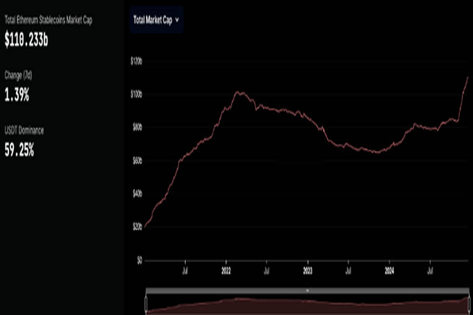The width and height of the screenshot is (473, 315).
Task: Click the latest point at the chart's right end
Action: point(467,77)
